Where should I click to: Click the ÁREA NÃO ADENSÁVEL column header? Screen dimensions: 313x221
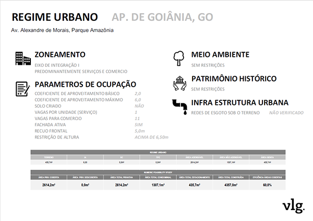click(x=231, y=157)
